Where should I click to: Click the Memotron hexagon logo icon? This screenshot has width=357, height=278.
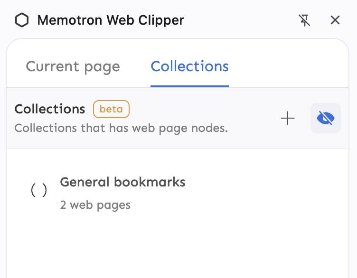coord(22,20)
